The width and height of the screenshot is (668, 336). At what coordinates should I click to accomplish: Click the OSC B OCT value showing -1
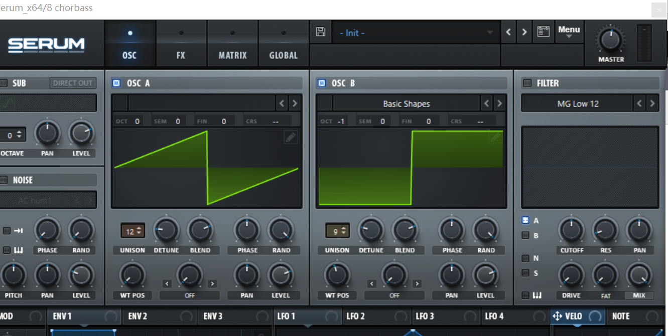341,121
